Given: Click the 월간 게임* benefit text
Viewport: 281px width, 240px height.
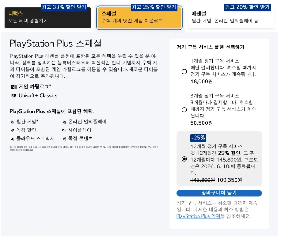Looking at the screenshot, I should (x=27, y=122).
